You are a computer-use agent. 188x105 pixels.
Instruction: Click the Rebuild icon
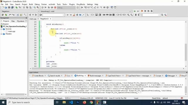point(52,8)
